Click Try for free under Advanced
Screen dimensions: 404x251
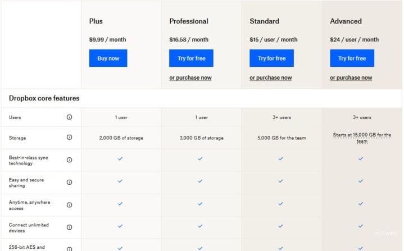(352, 58)
